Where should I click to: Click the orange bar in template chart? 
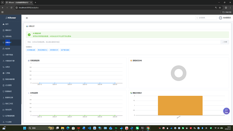pos(180,105)
